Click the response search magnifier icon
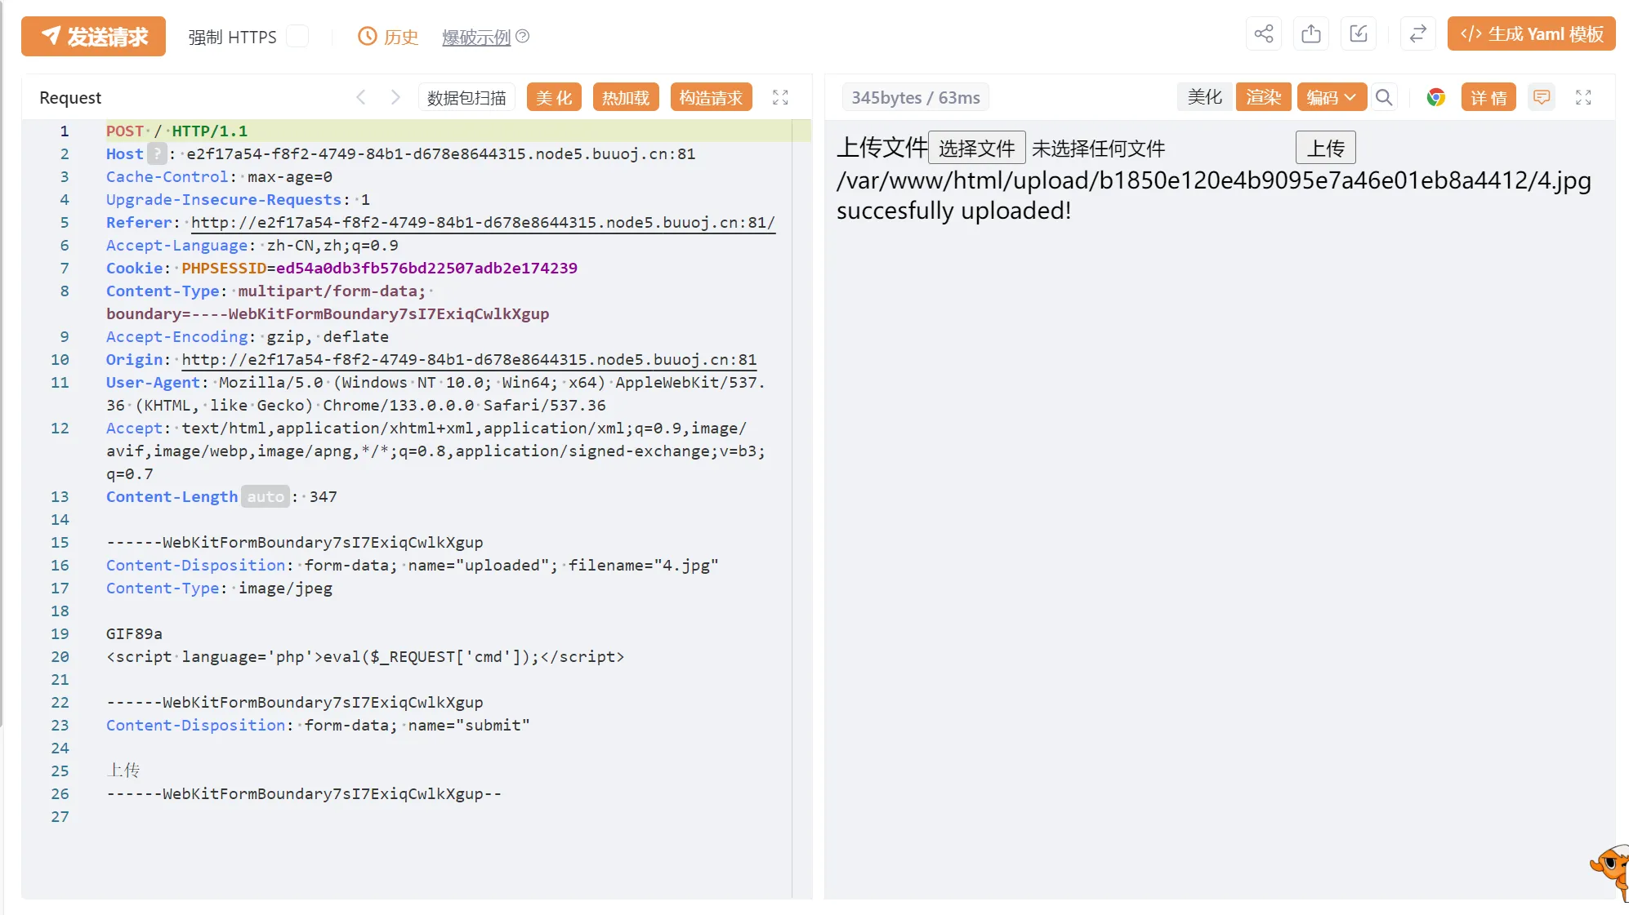The image size is (1629, 915). point(1384,98)
